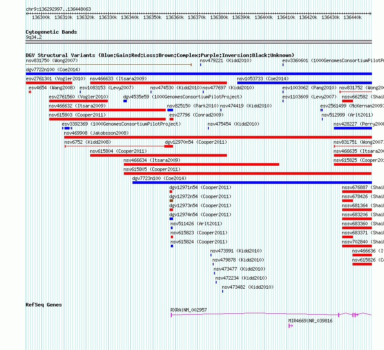Click dgv12973n54 (Cooper2011) label
384x350 pixels.
pyautogui.click(x=200, y=205)
